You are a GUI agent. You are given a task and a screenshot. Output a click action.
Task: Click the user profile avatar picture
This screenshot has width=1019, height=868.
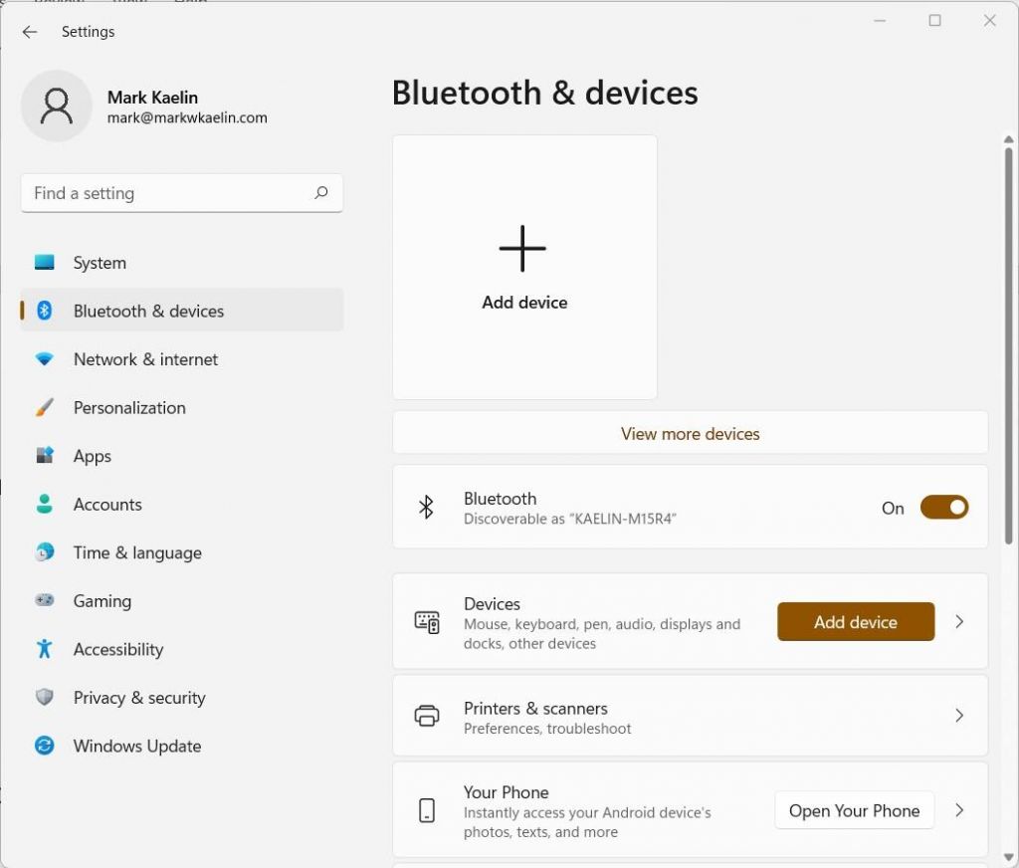[57, 106]
